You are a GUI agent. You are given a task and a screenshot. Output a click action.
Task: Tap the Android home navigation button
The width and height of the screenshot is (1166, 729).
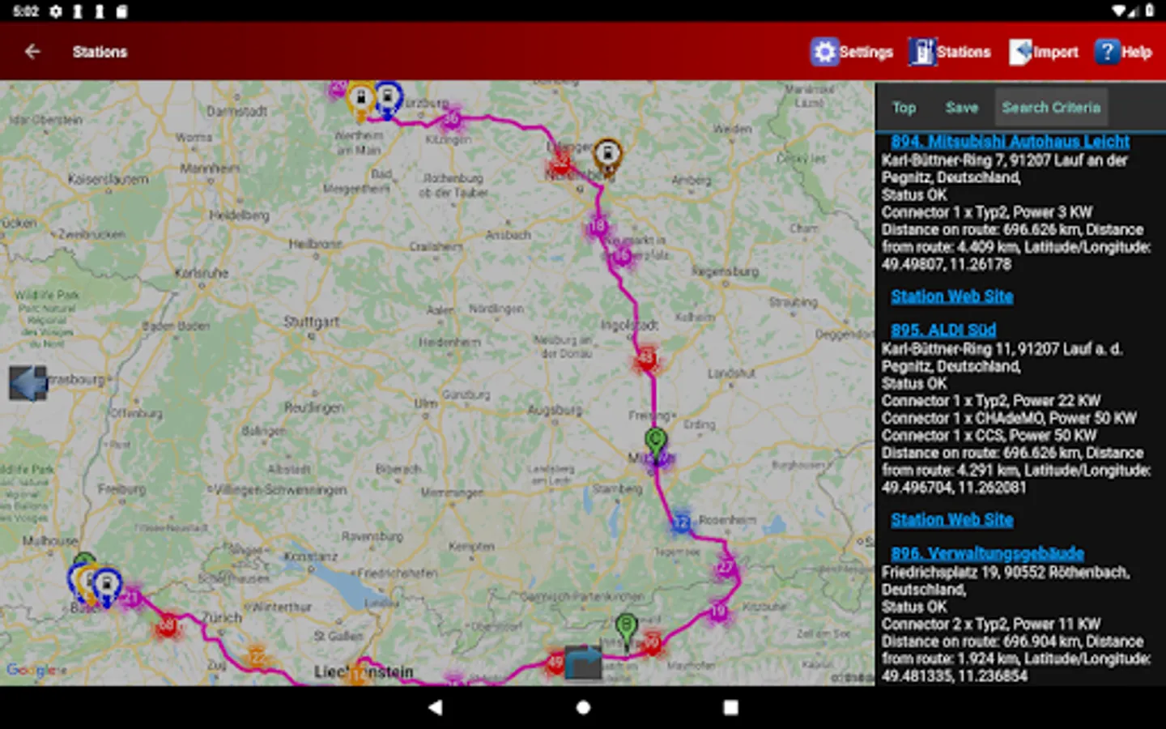point(583,707)
